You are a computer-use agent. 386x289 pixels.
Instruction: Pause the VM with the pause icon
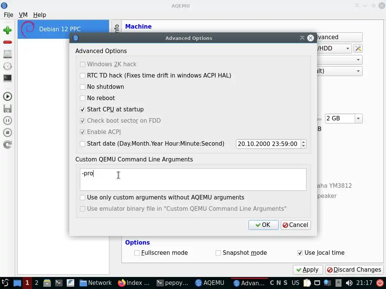pyautogui.click(x=8, y=120)
